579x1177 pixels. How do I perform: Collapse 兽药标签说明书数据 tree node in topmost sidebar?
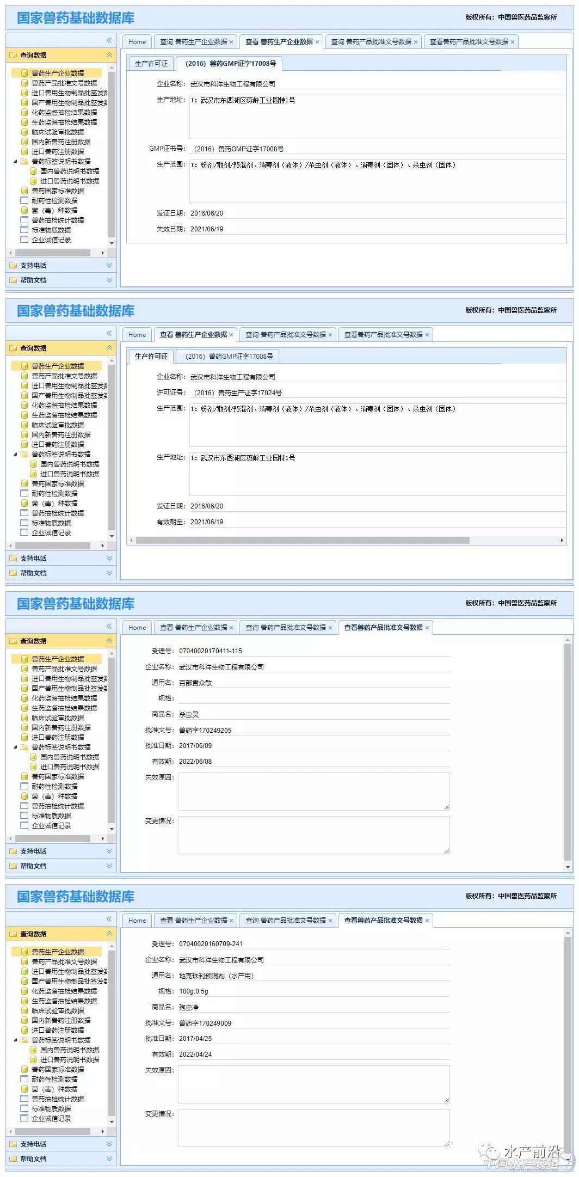[15, 162]
